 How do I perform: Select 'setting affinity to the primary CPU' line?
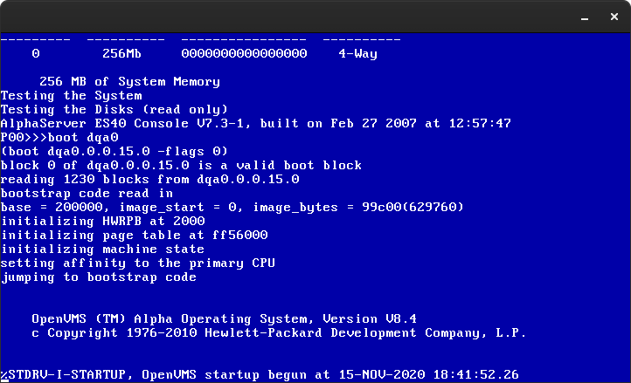click(x=138, y=263)
